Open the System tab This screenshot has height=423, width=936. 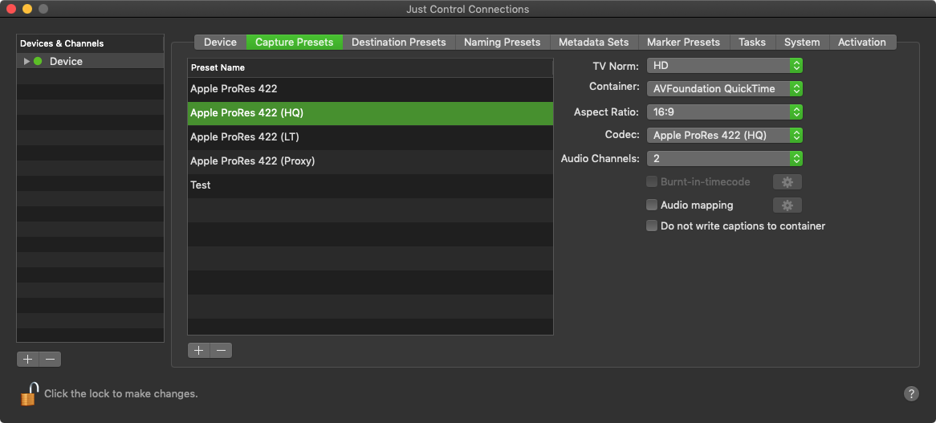pyautogui.click(x=802, y=43)
